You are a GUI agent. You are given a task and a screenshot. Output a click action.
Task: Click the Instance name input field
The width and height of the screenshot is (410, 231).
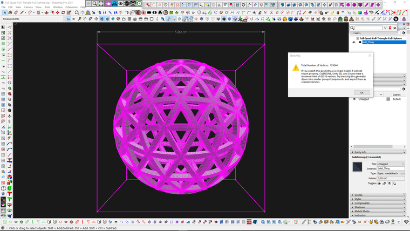[391, 168]
